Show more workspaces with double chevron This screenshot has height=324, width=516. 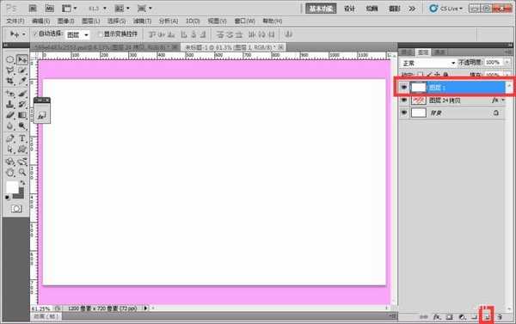click(412, 9)
